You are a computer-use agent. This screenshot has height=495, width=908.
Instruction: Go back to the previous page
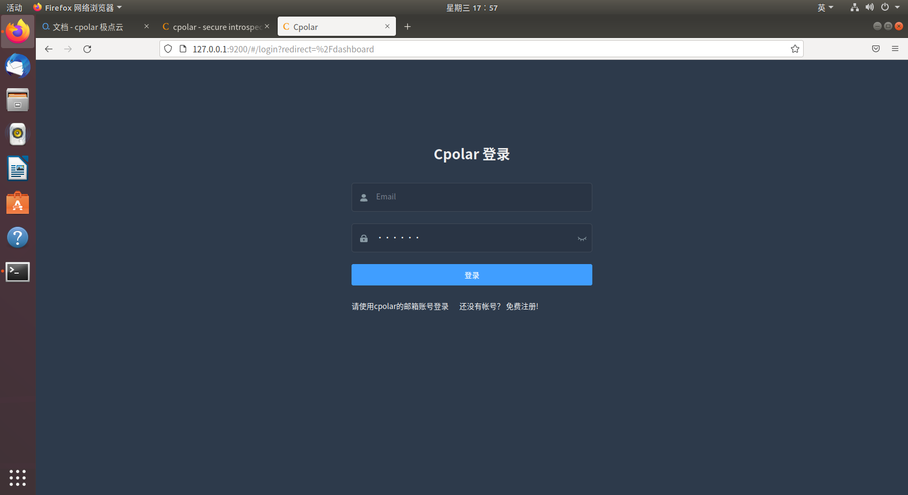click(x=49, y=49)
